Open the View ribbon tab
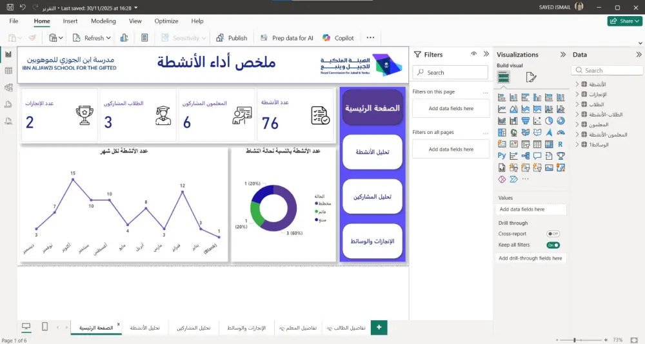This screenshot has width=645, height=344. (x=135, y=21)
